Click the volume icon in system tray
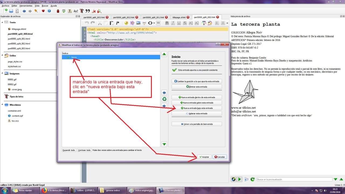The width and height of the screenshot is (345, 194). tap(325, 190)
